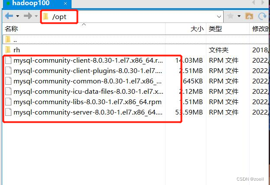Image resolution: width=270 pixels, height=185 pixels.
Task: Click the file icon of mysql-community-libs
Action: point(8,102)
